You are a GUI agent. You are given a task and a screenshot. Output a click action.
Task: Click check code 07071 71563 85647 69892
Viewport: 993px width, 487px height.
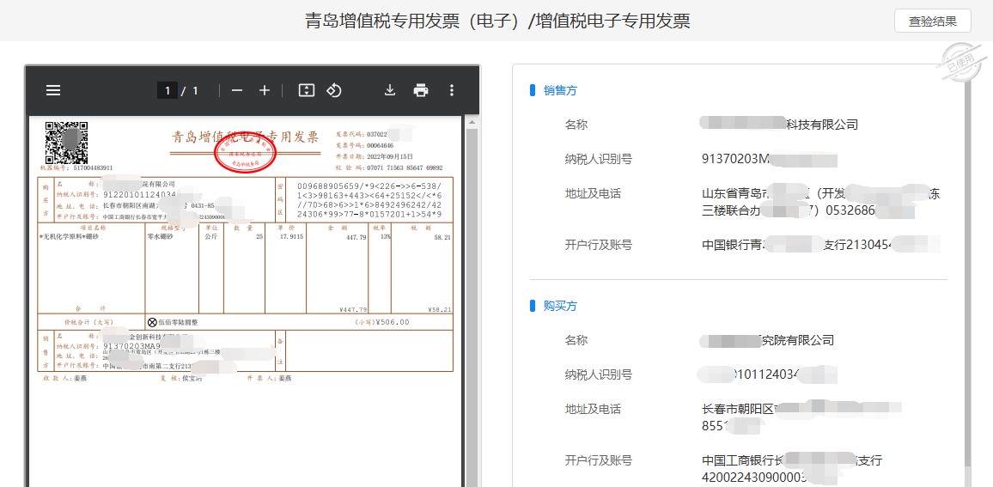(405, 167)
